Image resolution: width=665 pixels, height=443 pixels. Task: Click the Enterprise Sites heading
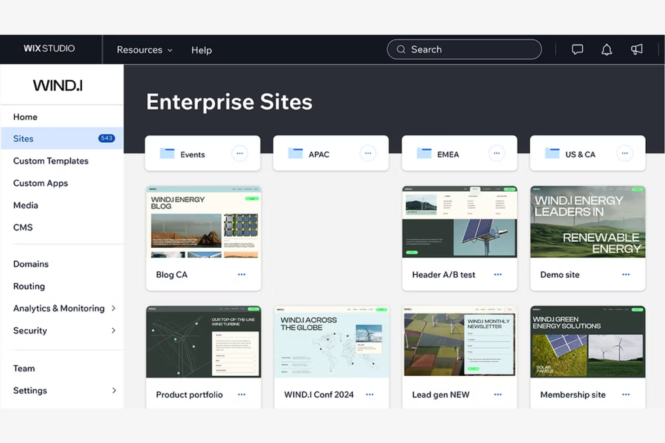click(229, 102)
